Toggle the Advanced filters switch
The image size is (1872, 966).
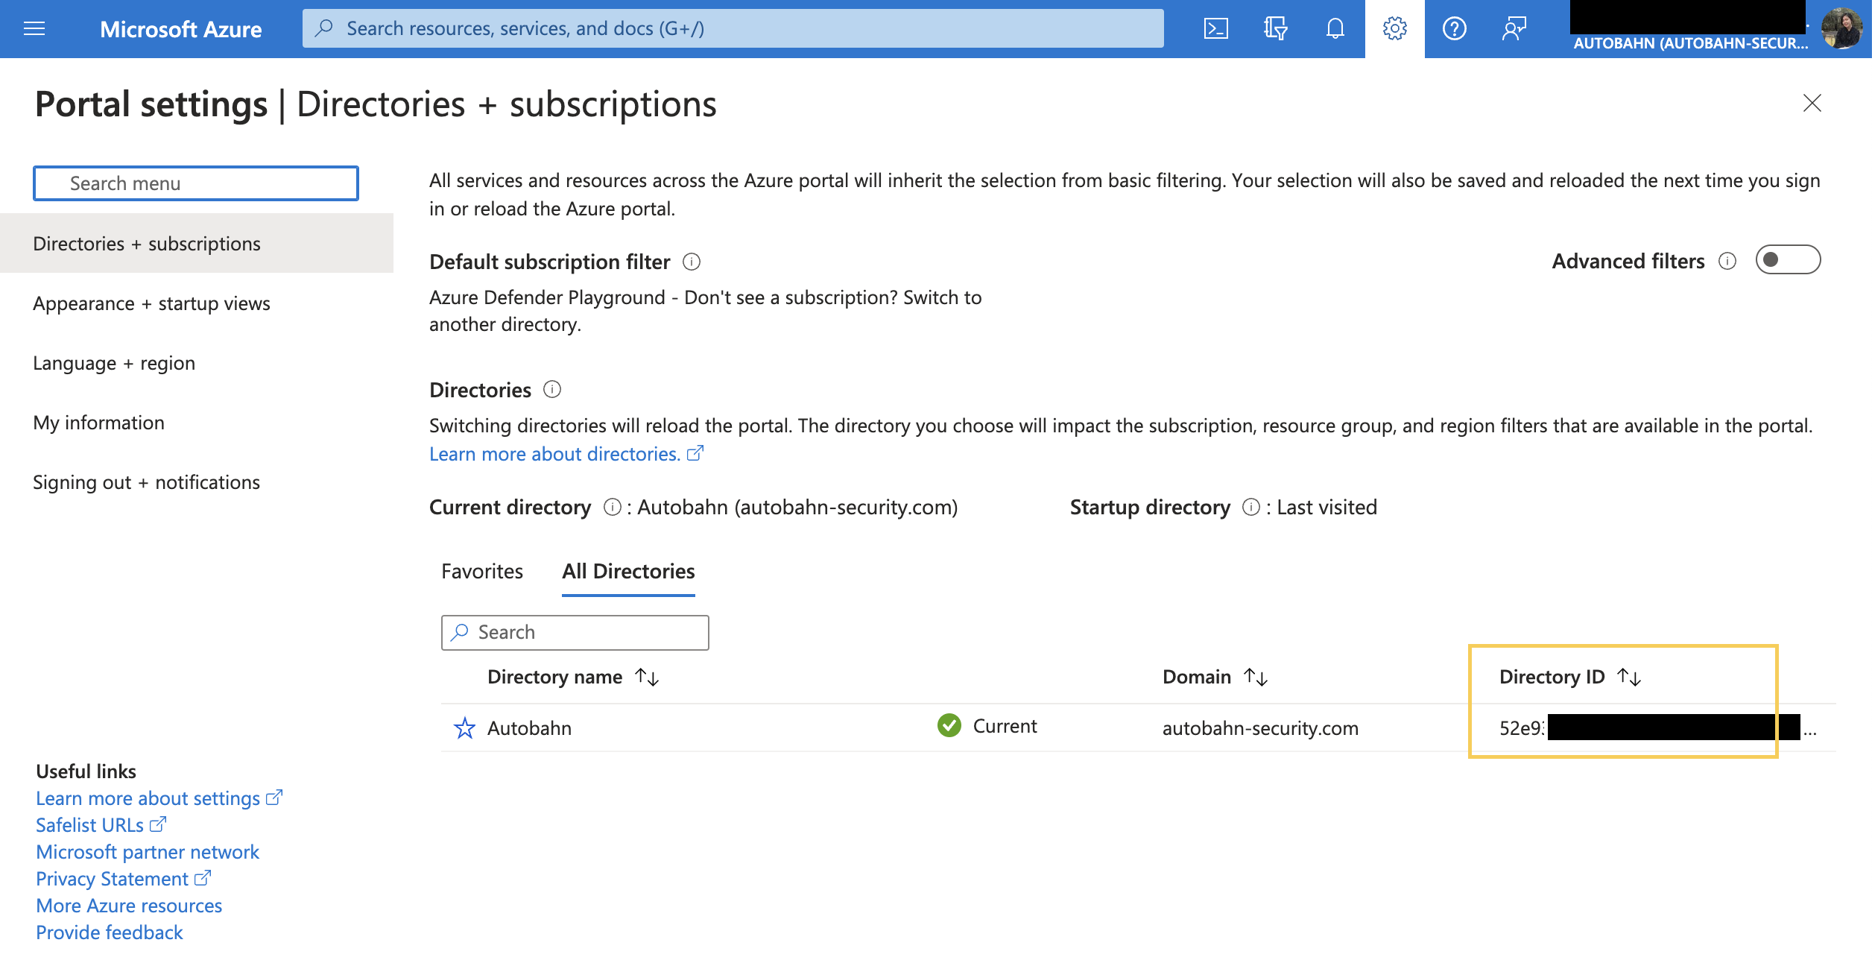[1788, 260]
